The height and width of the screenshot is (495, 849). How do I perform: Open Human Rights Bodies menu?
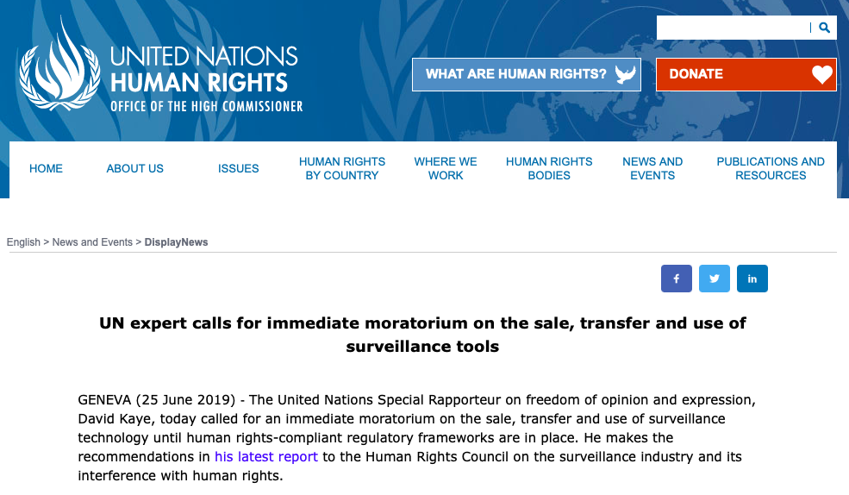pyautogui.click(x=549, y=168)
